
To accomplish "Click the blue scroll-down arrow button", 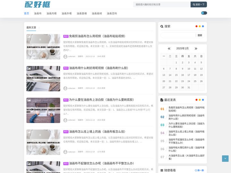I will [x=225, y=159].
